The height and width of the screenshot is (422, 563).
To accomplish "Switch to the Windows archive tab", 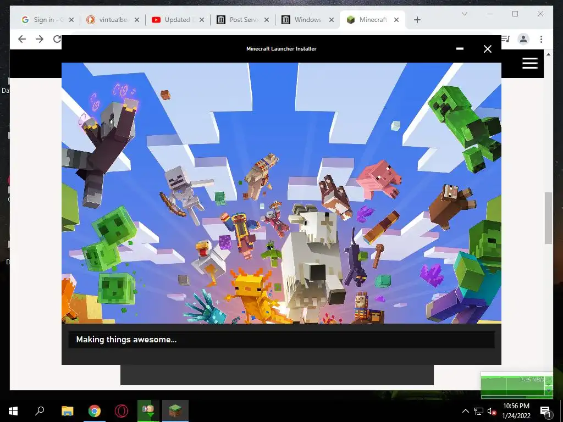I will coord(307,20).
